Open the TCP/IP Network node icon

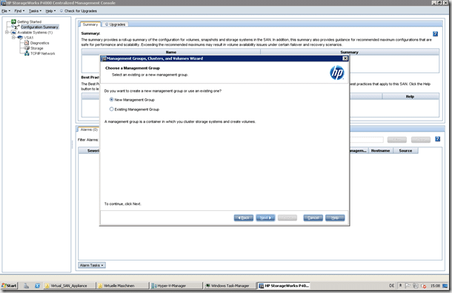click(x=27, y=53)
